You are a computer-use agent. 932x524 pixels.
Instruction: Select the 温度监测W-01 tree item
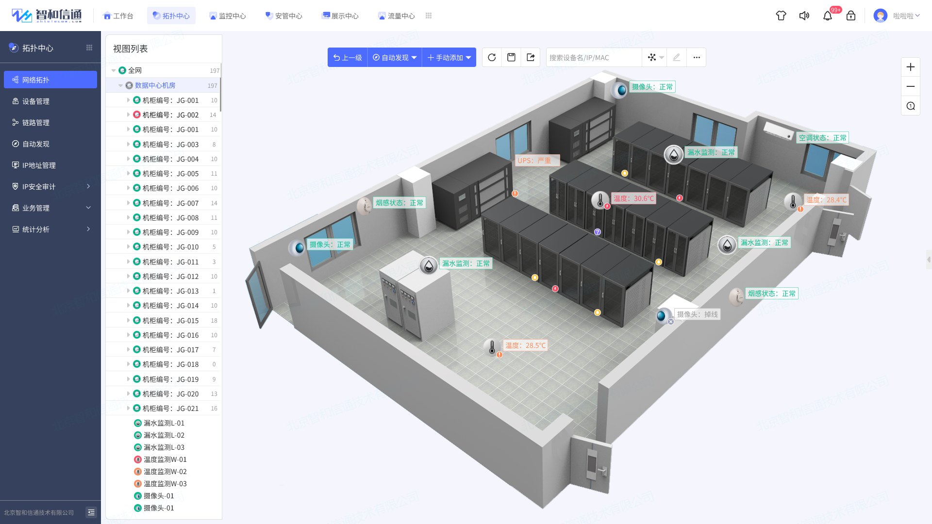(165, 459)
